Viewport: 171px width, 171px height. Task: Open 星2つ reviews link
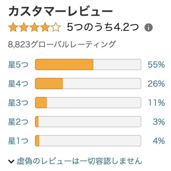pyautogui.click(x=18, y=122)
